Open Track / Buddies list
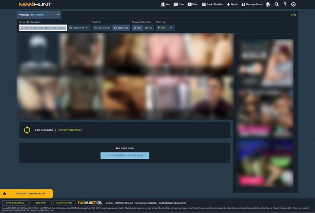 212,4
